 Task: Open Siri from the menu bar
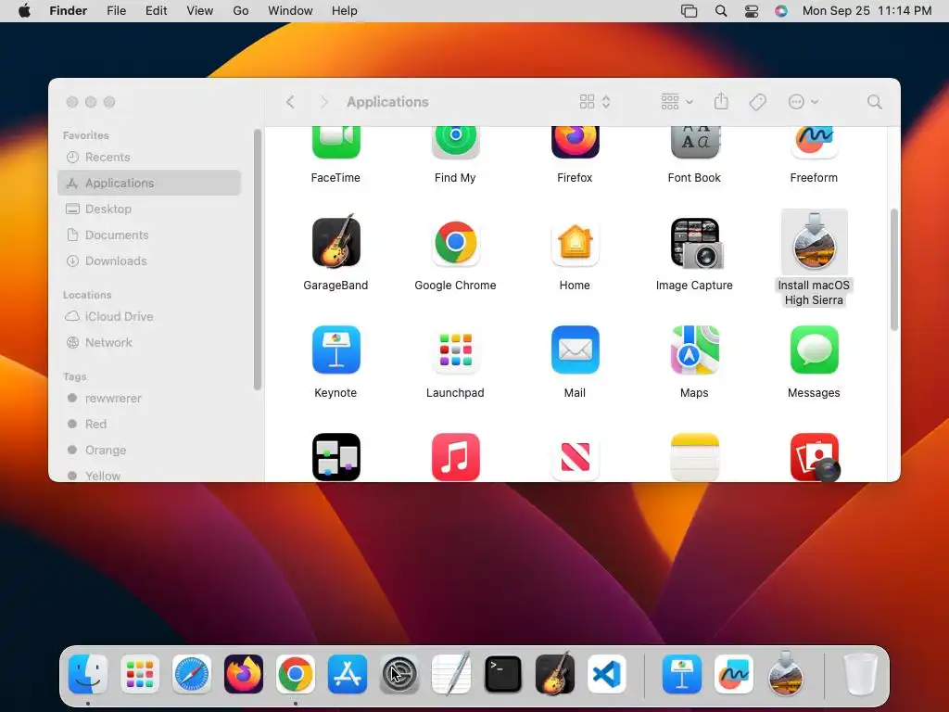coord(781,11)
